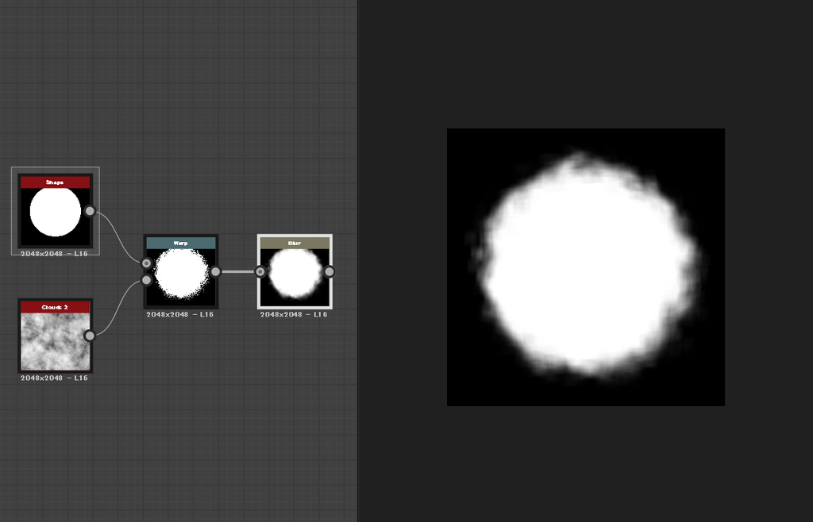The image size is (813, 522).
Task: Select the Shape node thumbnail
Action: coord(56,217)
